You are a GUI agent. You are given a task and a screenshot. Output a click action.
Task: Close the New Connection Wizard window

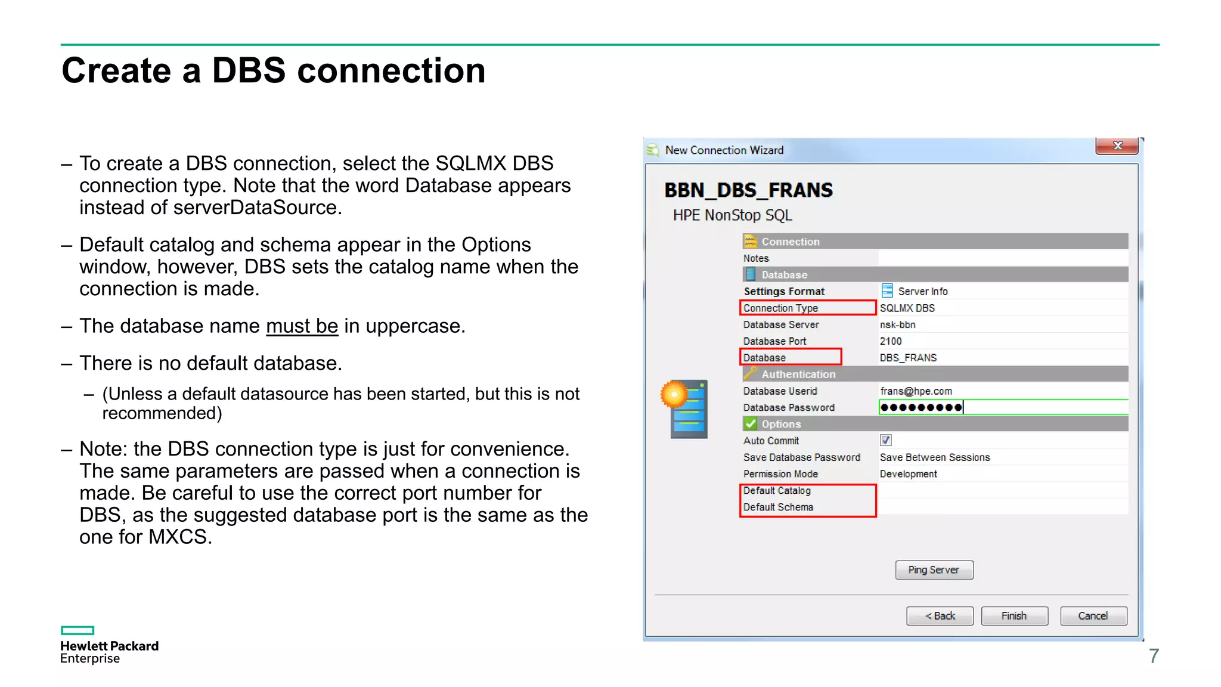[x=1117, y=146]
